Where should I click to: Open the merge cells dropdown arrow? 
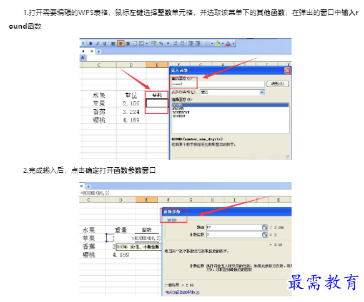147,44
